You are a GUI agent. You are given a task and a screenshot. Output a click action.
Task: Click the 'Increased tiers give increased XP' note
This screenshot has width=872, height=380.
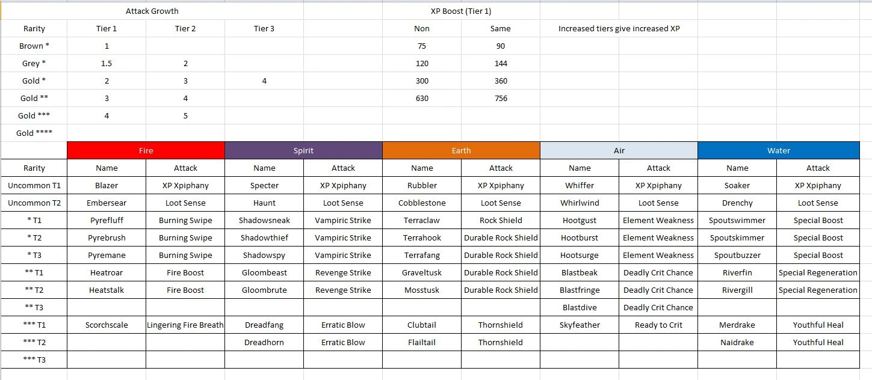point(619,28)
